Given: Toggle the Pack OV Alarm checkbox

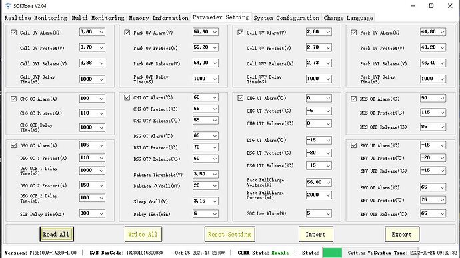Looking at the screenshot, I should tap(127, 33).
